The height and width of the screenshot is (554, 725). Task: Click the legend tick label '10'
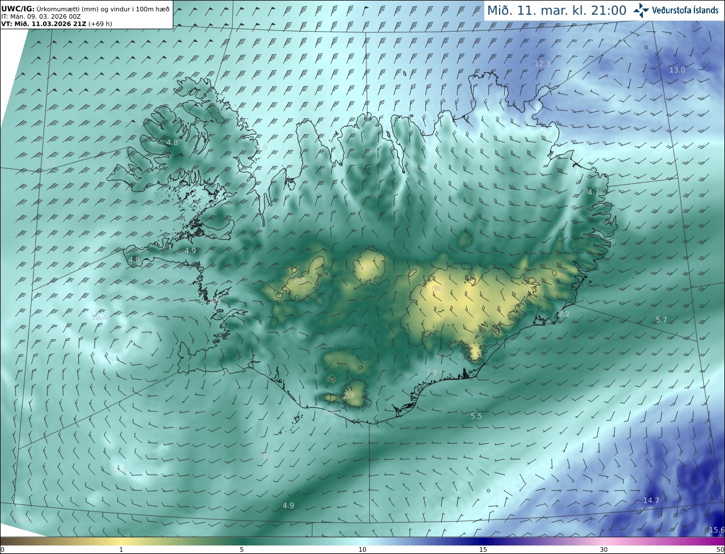(x=362, y=549)
